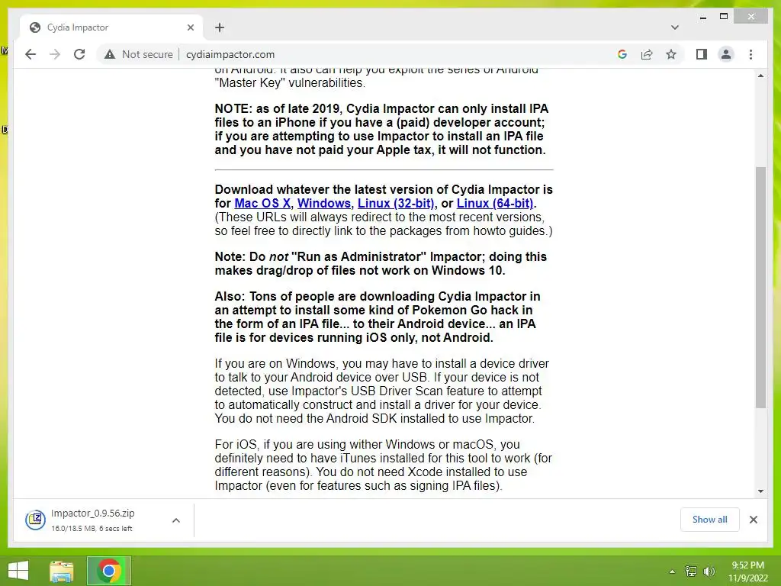Maximize the Chrome window

pyautogui.click(x=724, y=17)
